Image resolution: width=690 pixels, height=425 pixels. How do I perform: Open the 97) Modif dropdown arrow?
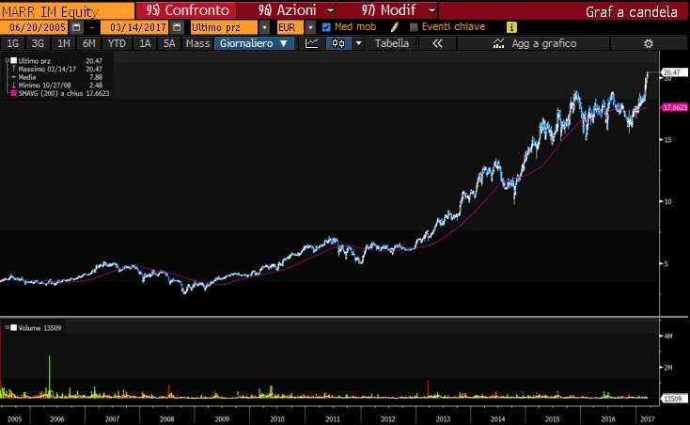432,10
